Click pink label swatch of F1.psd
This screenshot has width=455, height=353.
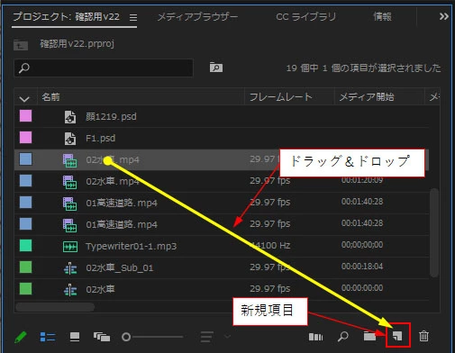pyautogui.click(x=25, y=138)
